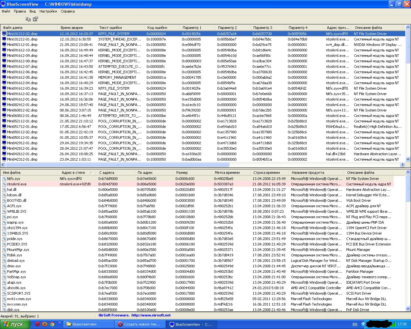
Task: Click the пуск Start button
Action: coord(15,324)
